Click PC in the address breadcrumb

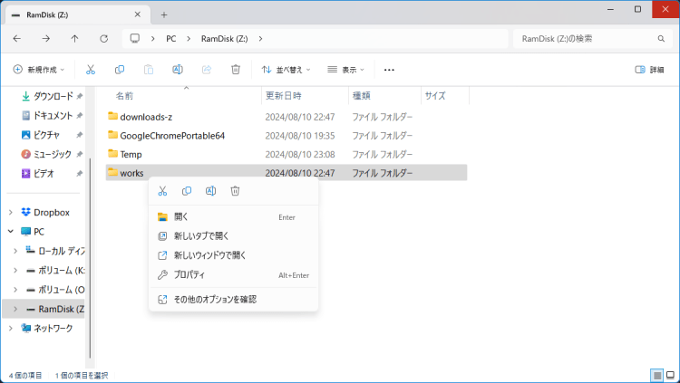tap(171, 39)
